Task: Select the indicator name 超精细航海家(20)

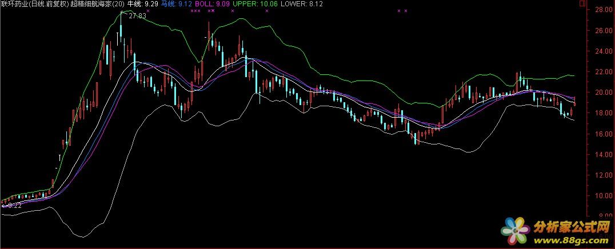Action: pyautogui.click(x=98, y=4)
